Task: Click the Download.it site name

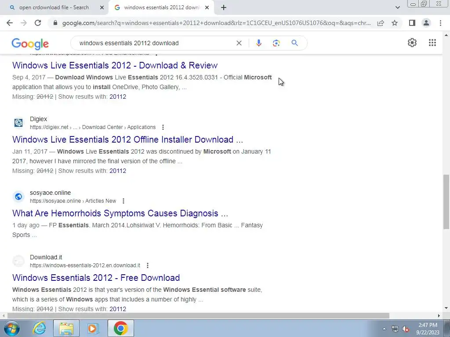Action: [x=46, y=257]
